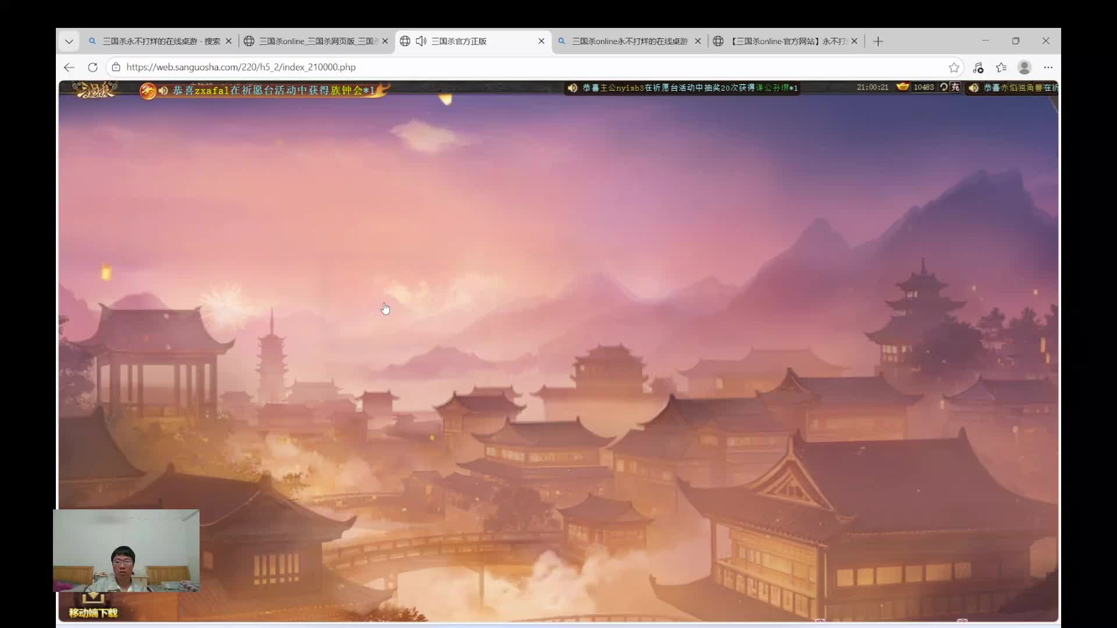1117x628 pixels.
Task: Open the browser profile avatar menu
Action: (1024, 67)
